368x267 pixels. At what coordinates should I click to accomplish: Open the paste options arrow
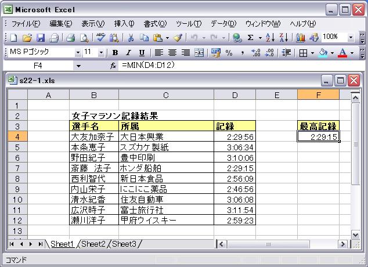point(167,38)
